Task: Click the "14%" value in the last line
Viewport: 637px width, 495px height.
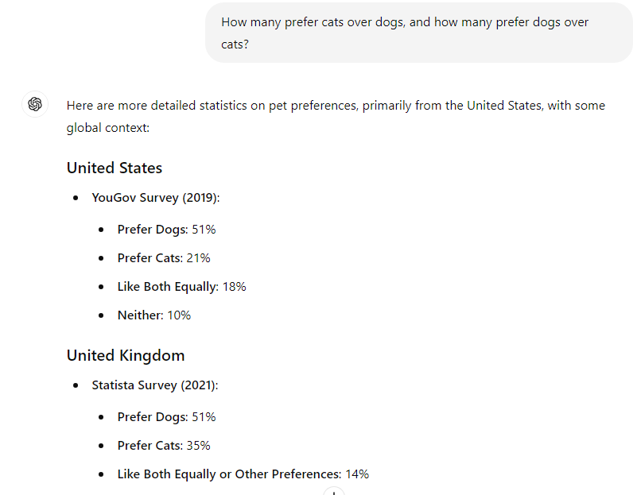Action: coord(357,474)
